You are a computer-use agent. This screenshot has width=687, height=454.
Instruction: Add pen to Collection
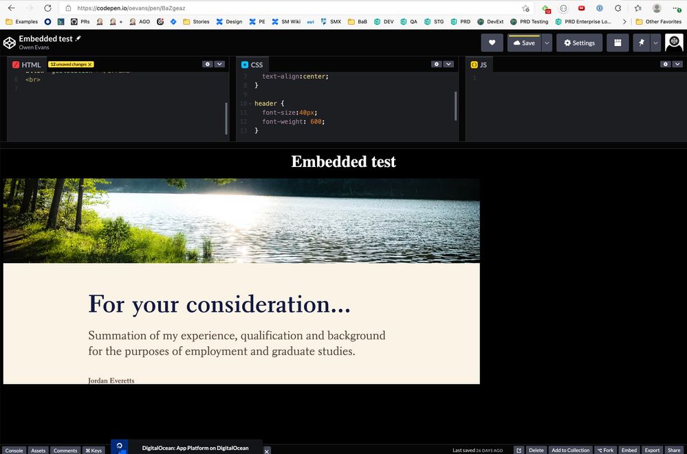571,450
